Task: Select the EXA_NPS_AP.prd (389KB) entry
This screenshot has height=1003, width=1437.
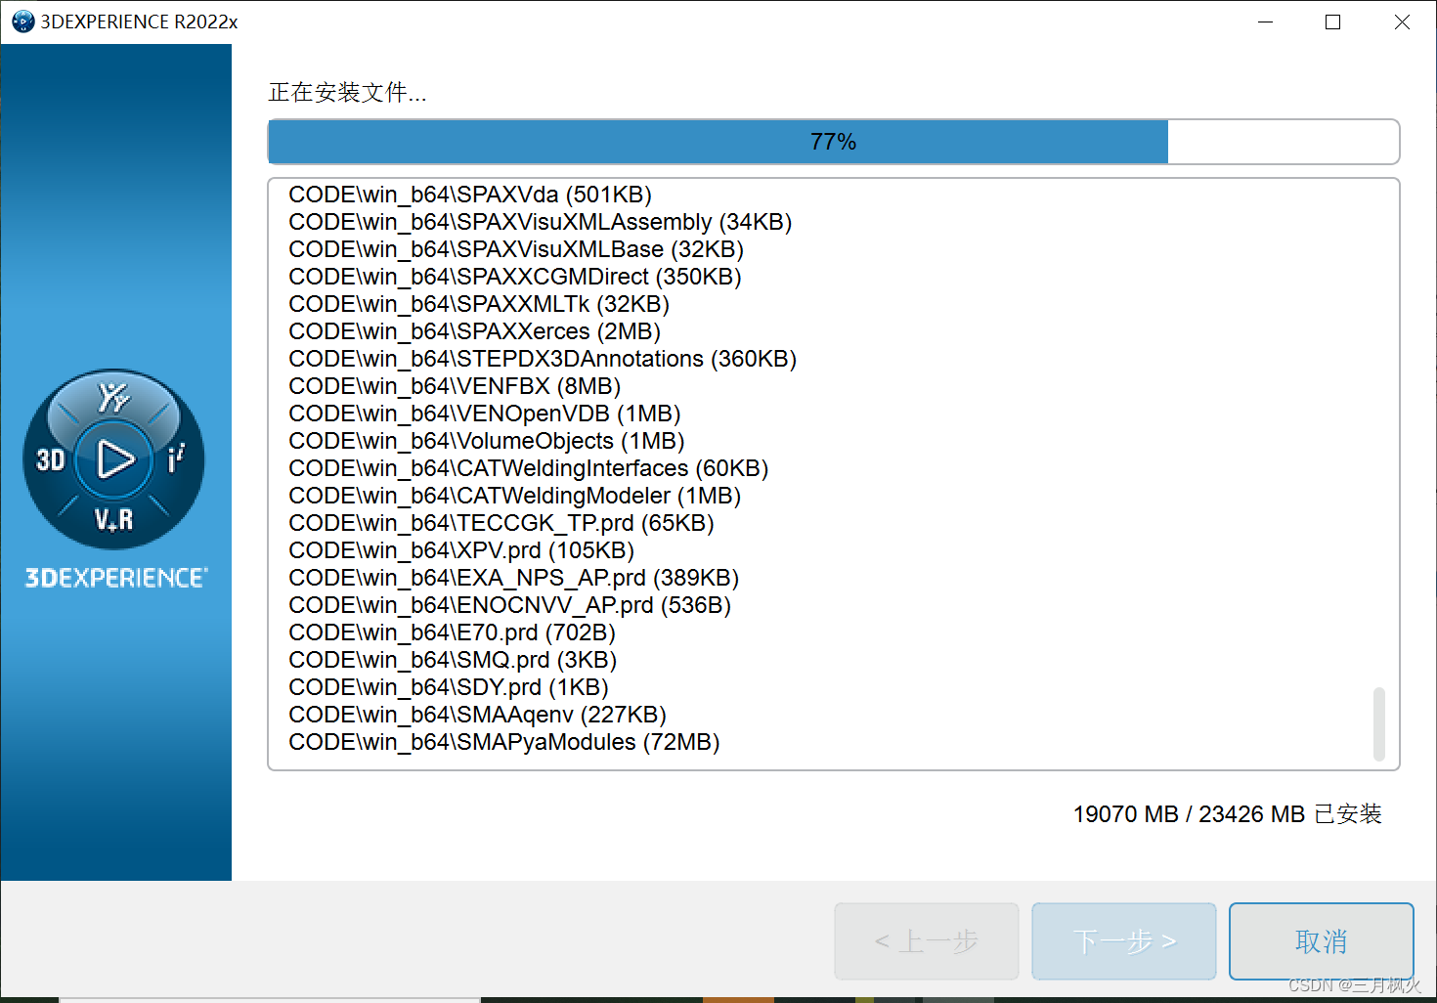Action: [514, 578]
